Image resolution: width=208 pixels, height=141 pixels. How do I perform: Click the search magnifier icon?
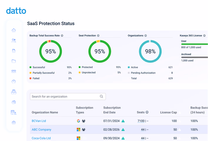point(101,96)
